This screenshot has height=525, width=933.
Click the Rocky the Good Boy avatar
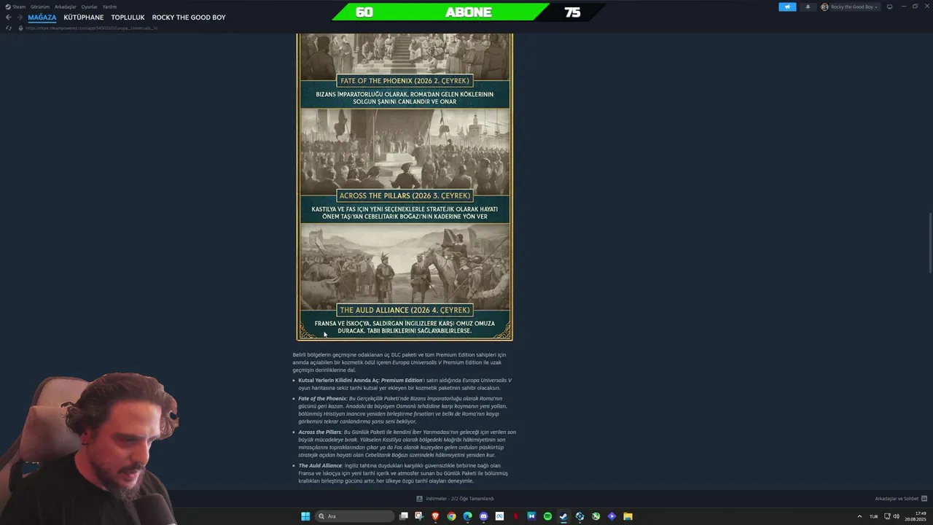point(824,7)
